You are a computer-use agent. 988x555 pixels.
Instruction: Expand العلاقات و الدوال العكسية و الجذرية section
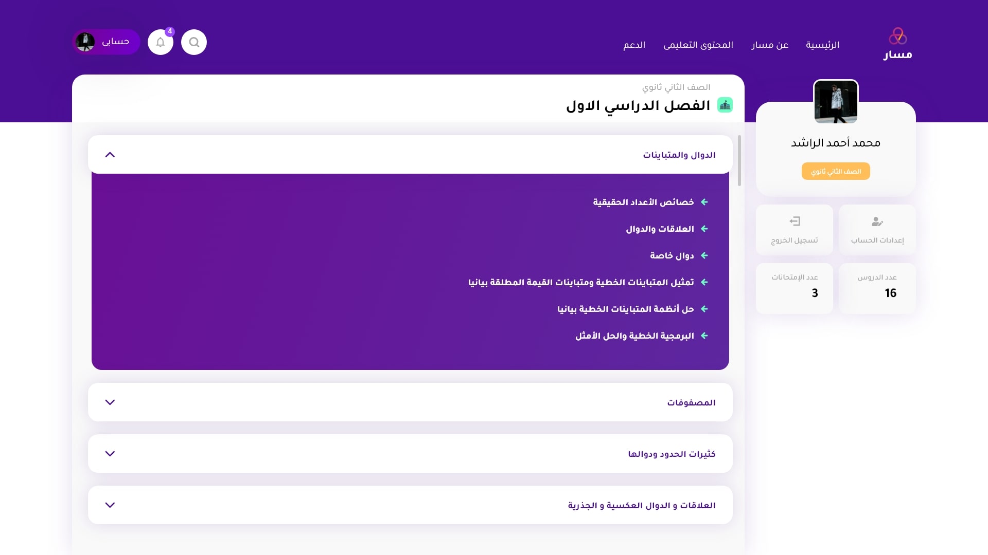click(110, 505)
